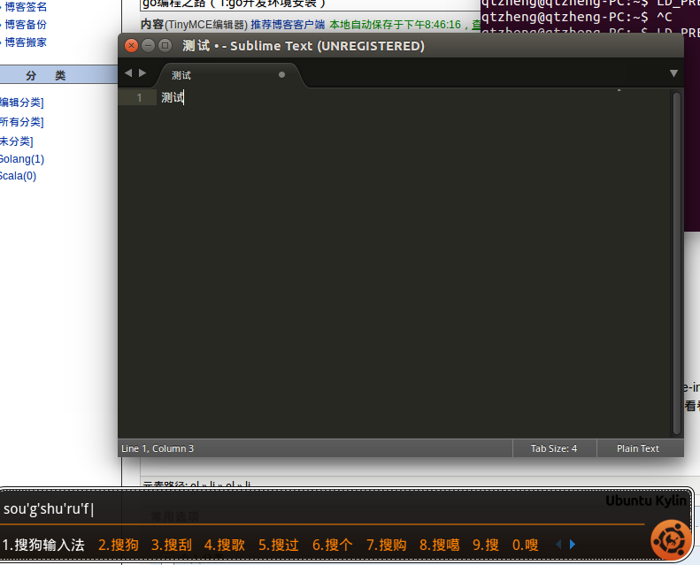Choose candidate 6.搜个

(x=333, y=545)
